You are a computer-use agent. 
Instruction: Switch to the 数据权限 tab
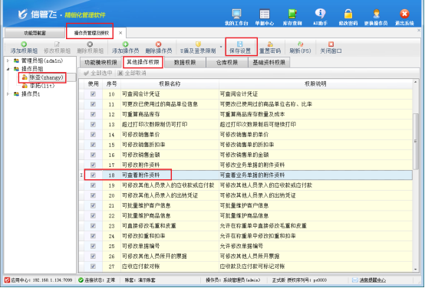click(185, 63)
